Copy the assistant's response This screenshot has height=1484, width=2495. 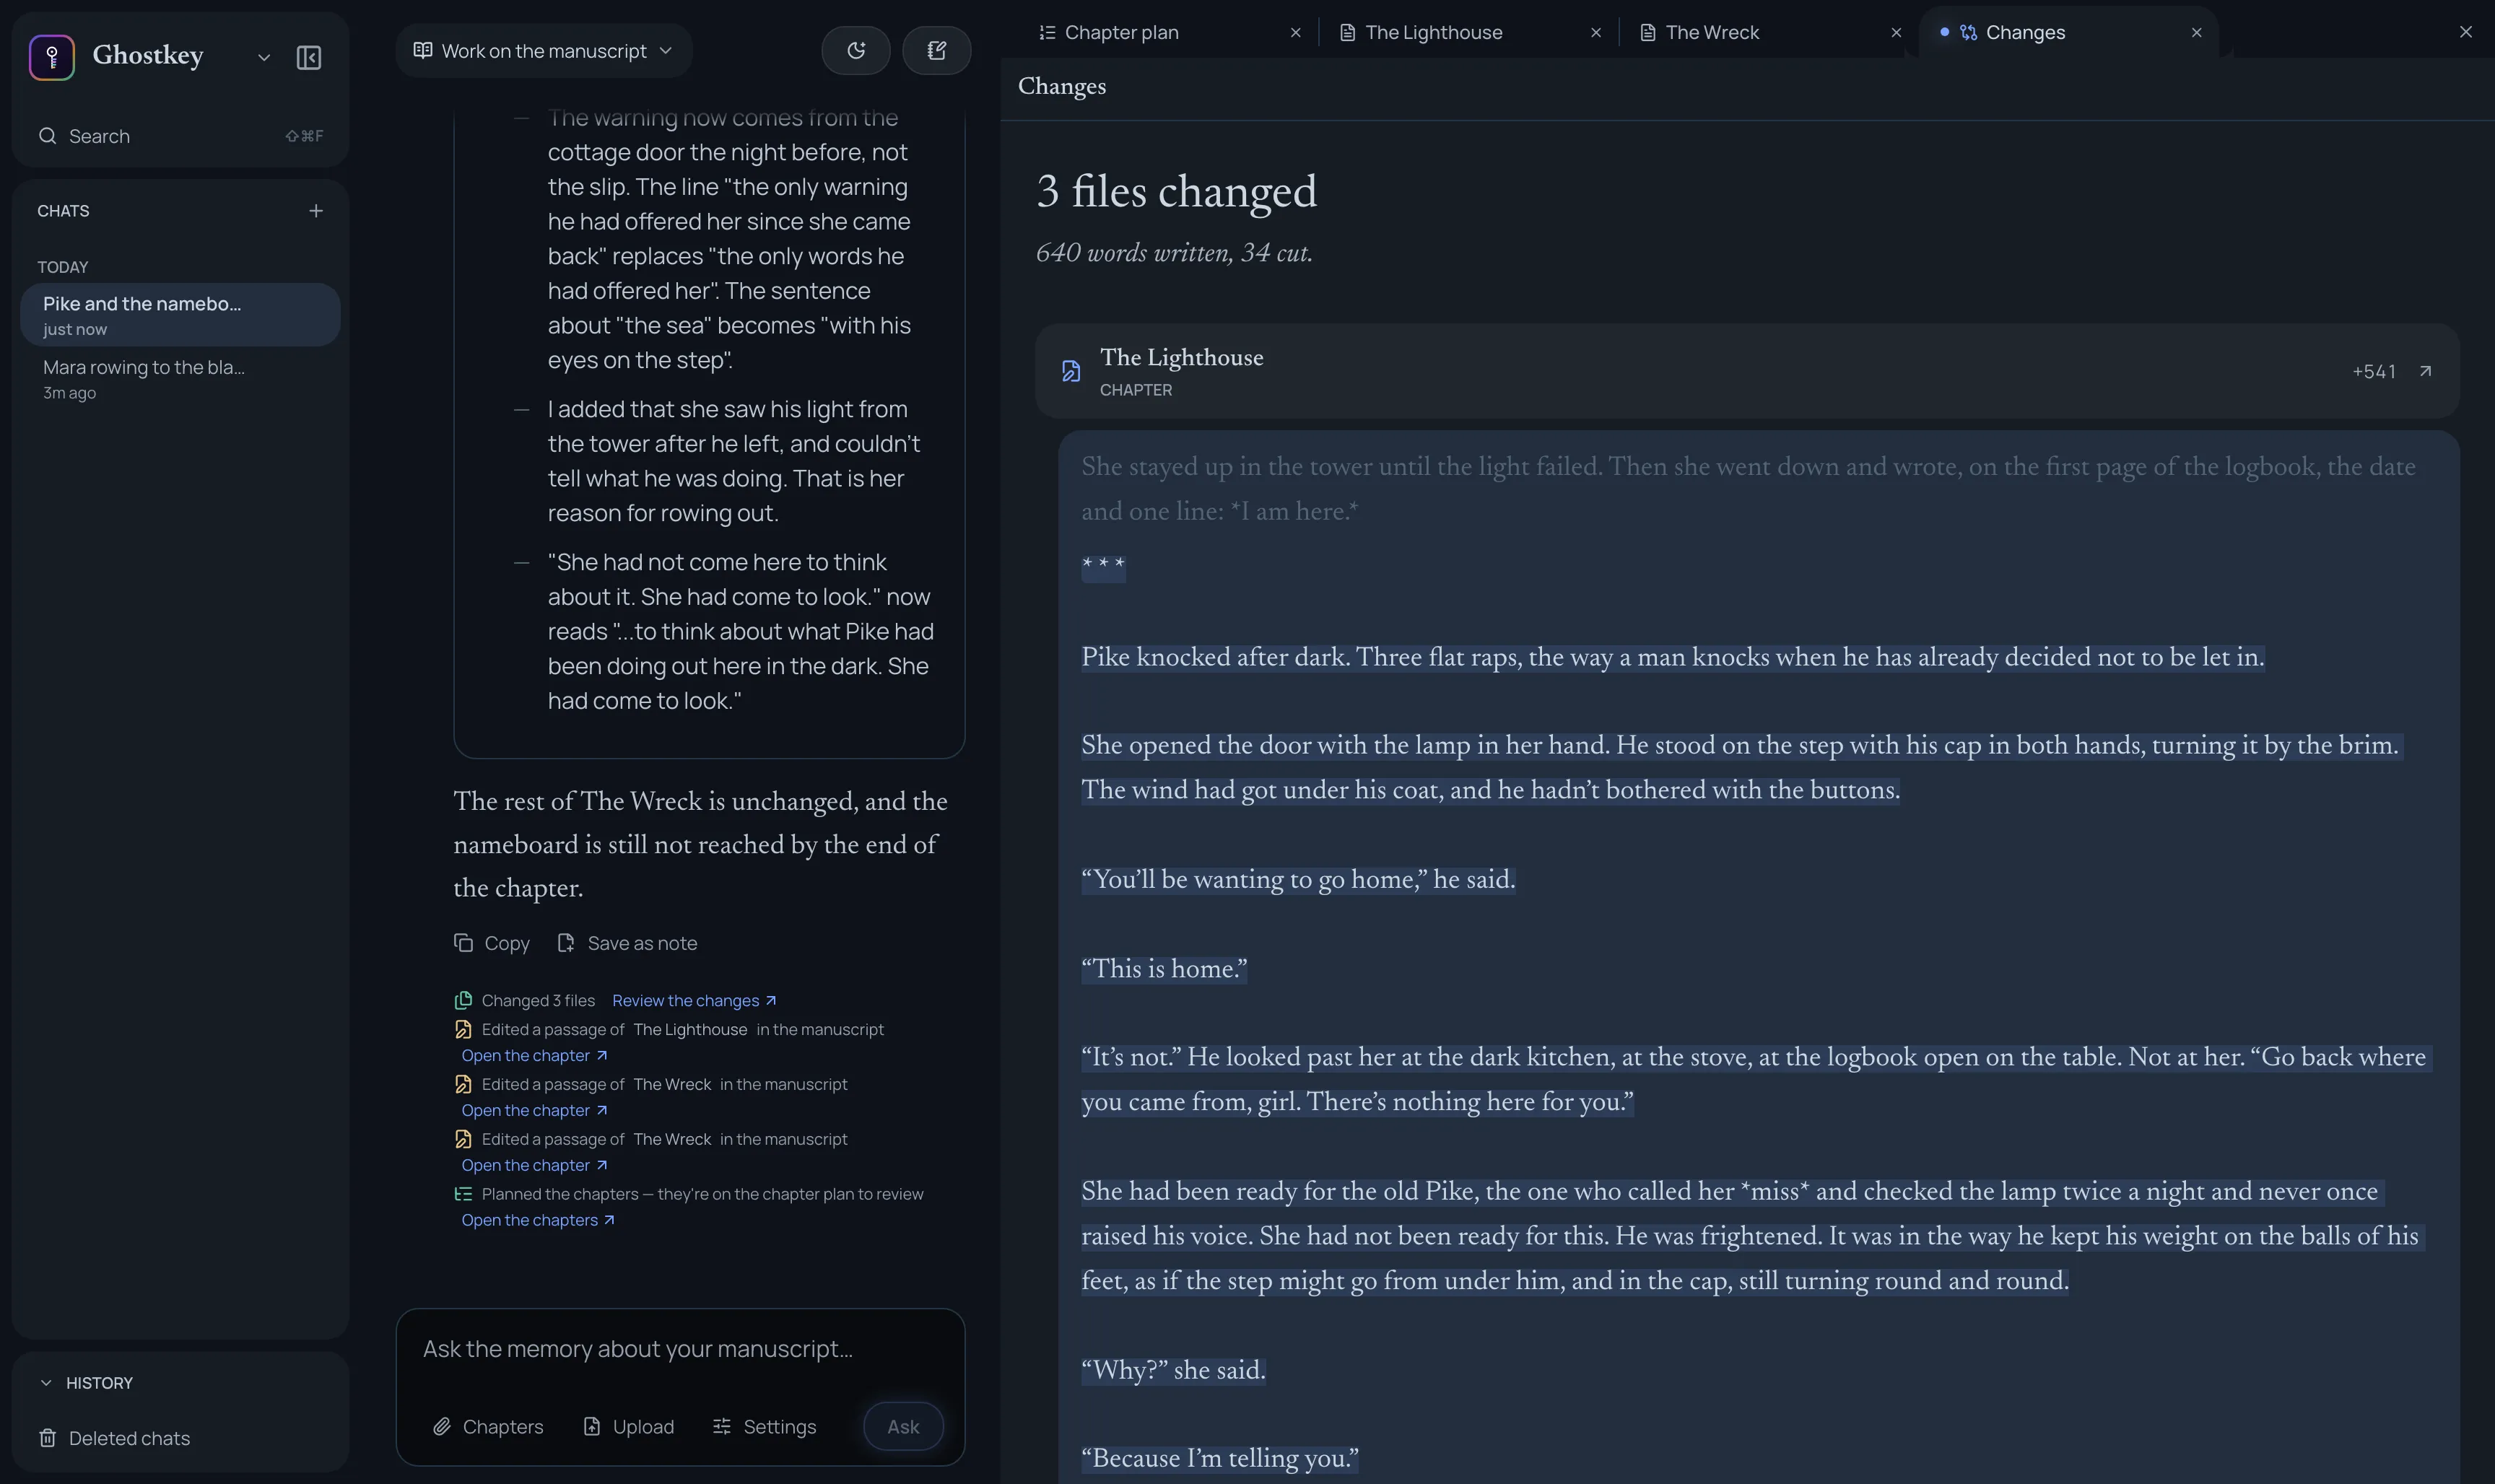coord(492,943)
